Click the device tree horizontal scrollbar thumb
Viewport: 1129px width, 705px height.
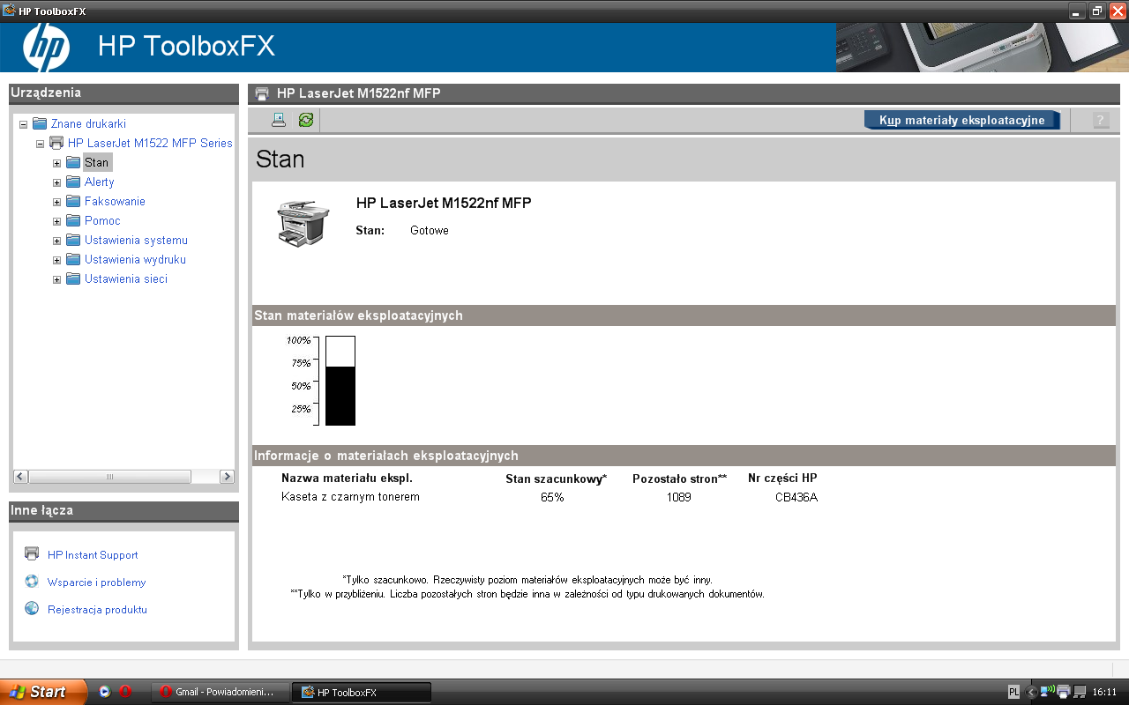pos(110,477)
